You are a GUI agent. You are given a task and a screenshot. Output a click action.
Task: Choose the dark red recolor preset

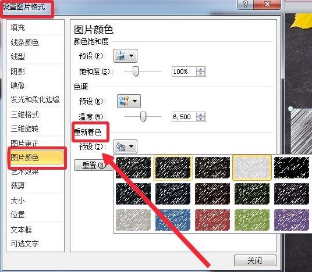(212, 194)
